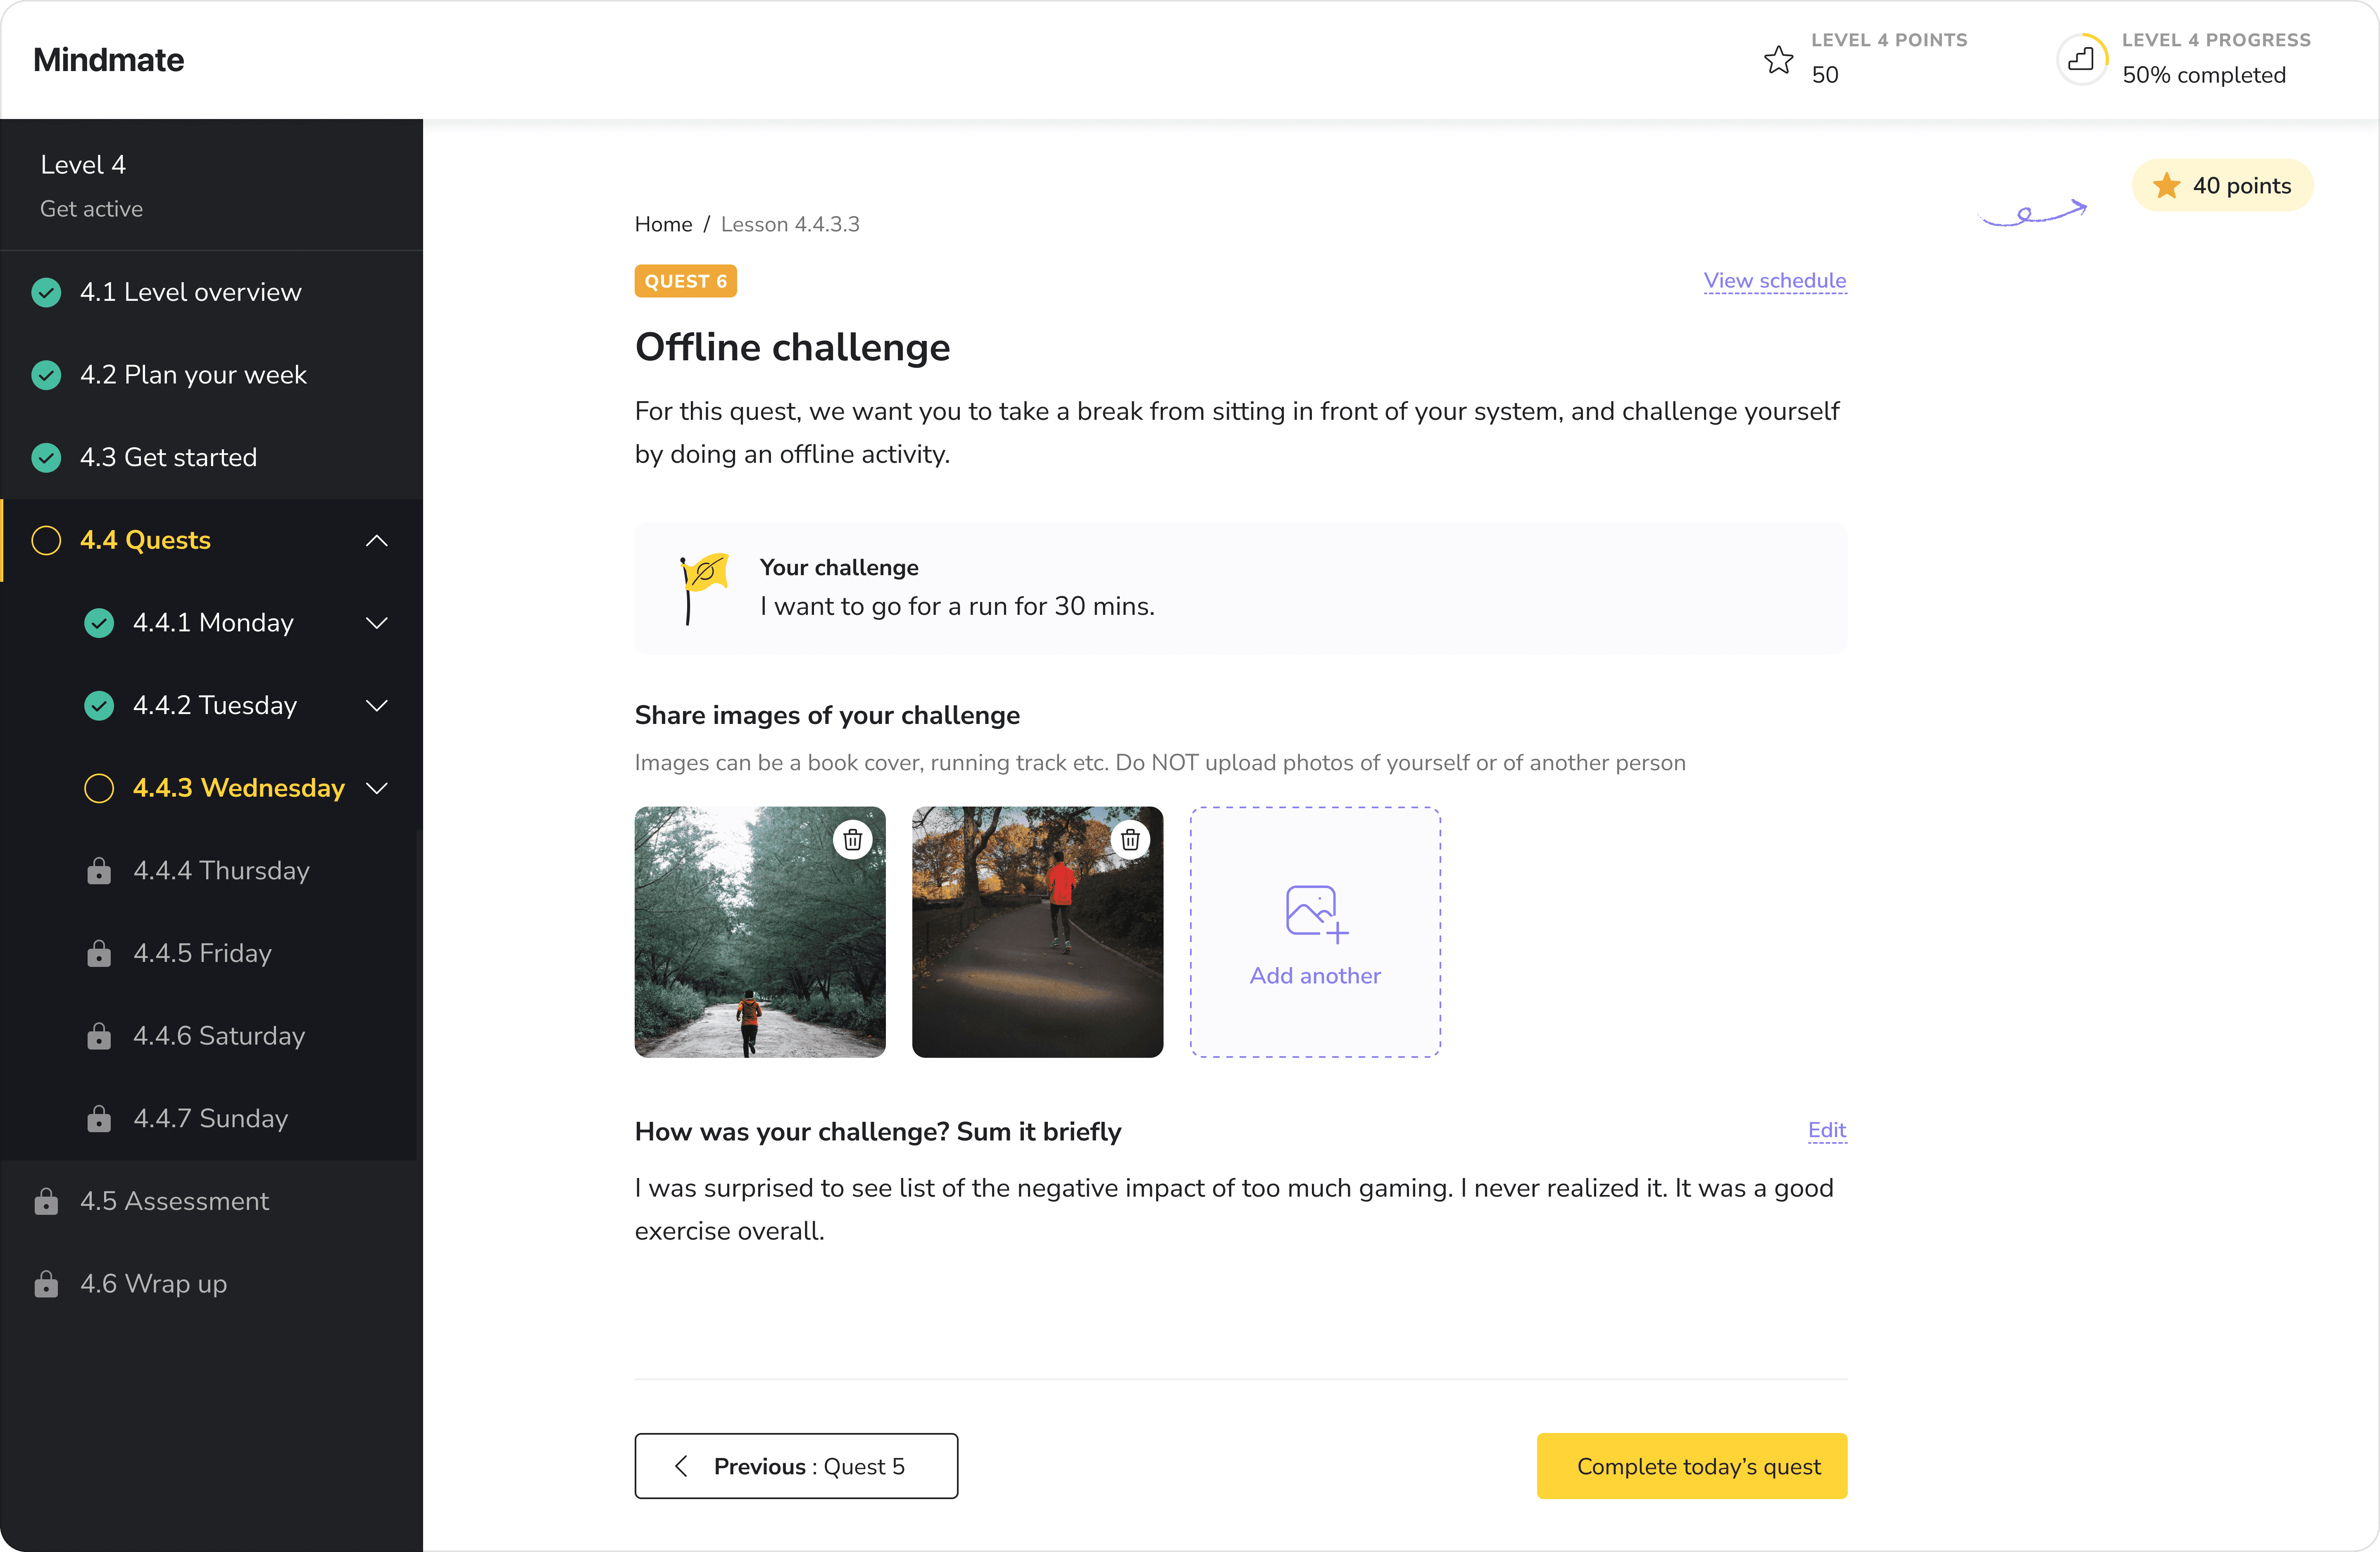Click the yellow circle next to 4.4 Quests
Image resolution: width=2380 pixels, height=1552 pixels.
pos(46,540)
